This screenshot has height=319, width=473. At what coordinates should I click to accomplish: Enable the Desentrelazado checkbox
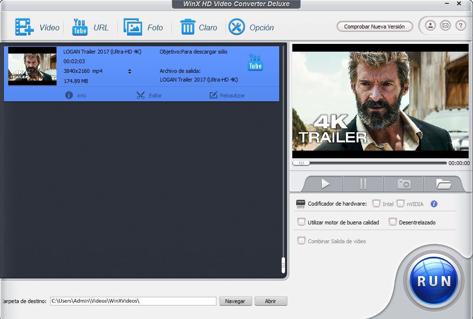(393, 222)
